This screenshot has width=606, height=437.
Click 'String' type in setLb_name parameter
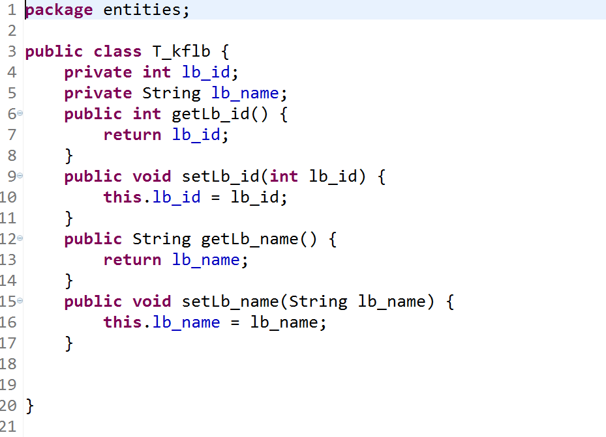318,302
